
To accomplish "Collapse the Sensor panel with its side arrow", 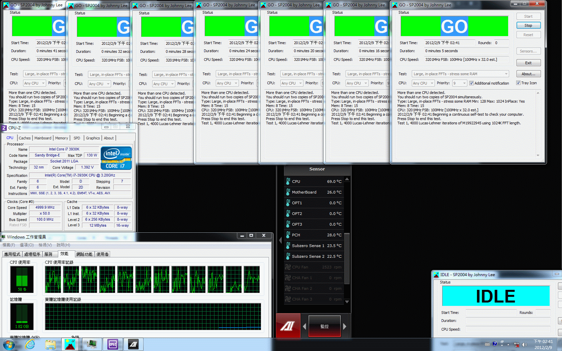I will [x=280, y=240].
